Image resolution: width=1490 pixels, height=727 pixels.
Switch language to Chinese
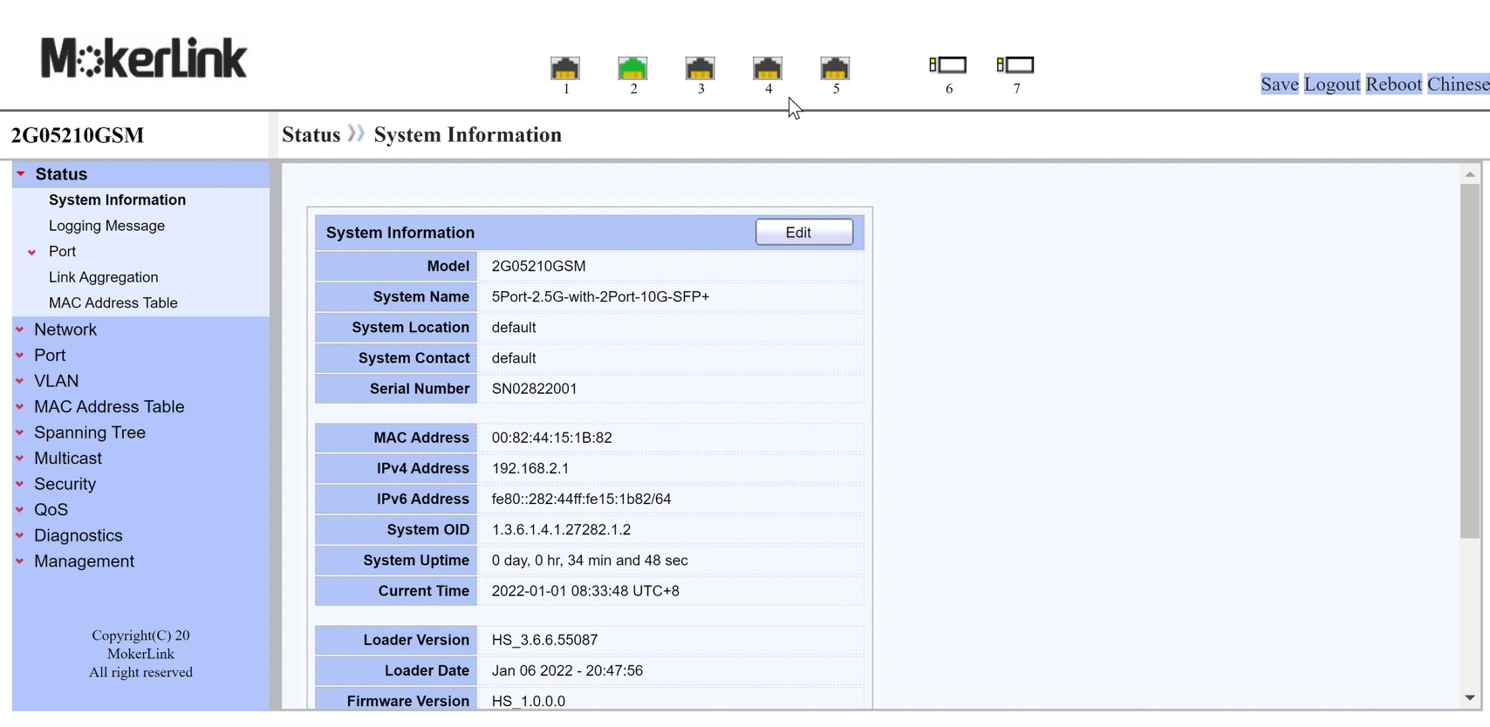(1458, 85)
